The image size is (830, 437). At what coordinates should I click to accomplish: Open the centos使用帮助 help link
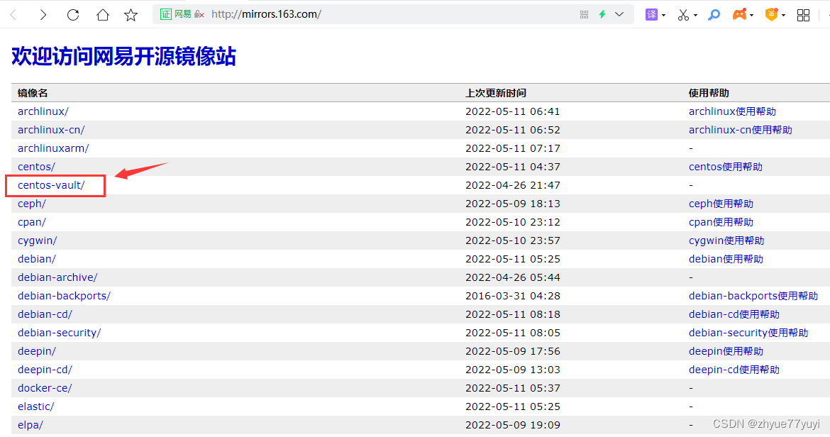(x=726, y=167)
